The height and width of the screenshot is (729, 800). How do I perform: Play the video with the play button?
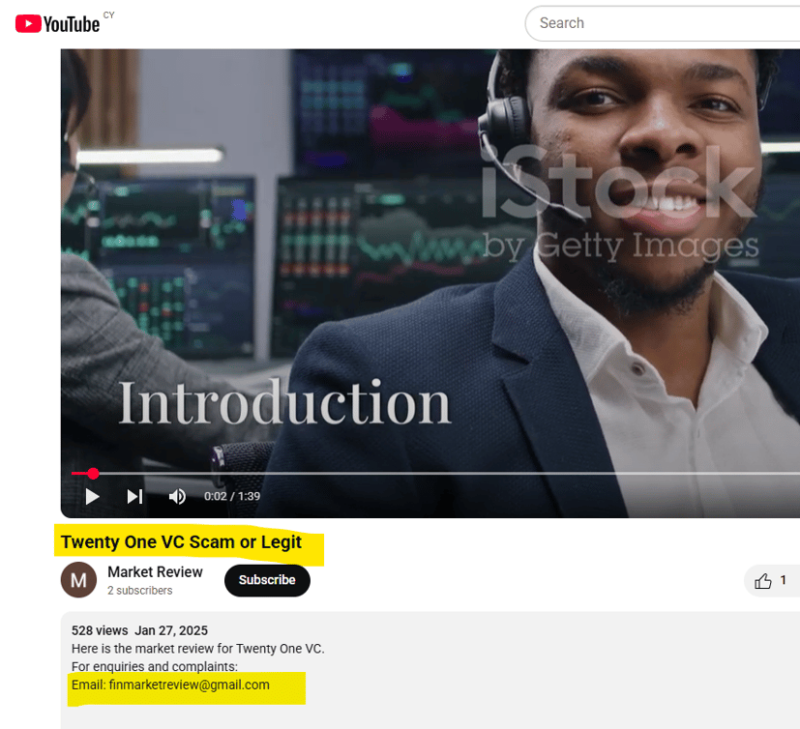coord(92,496)
